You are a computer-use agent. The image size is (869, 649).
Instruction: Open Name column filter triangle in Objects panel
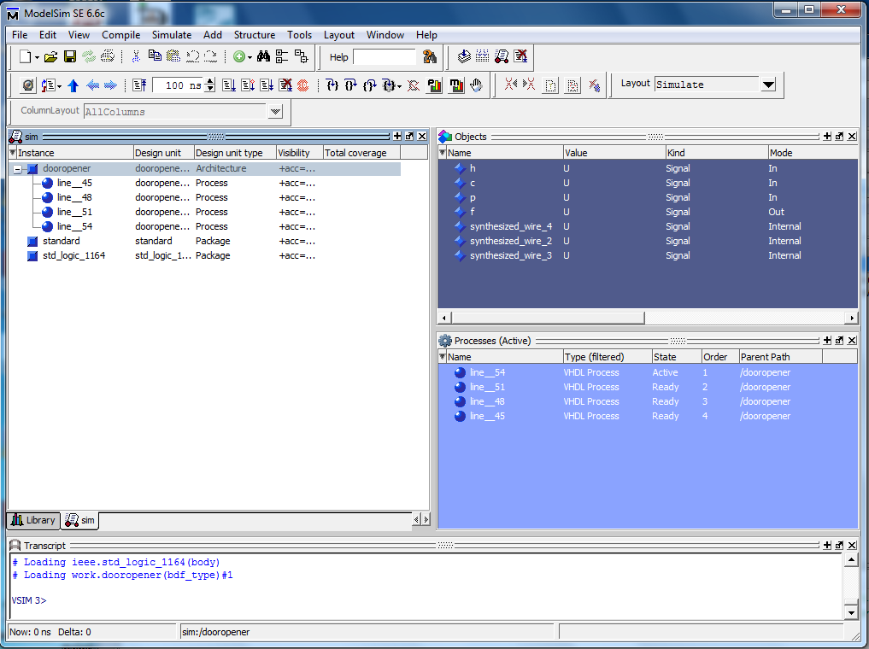[443, 152]
